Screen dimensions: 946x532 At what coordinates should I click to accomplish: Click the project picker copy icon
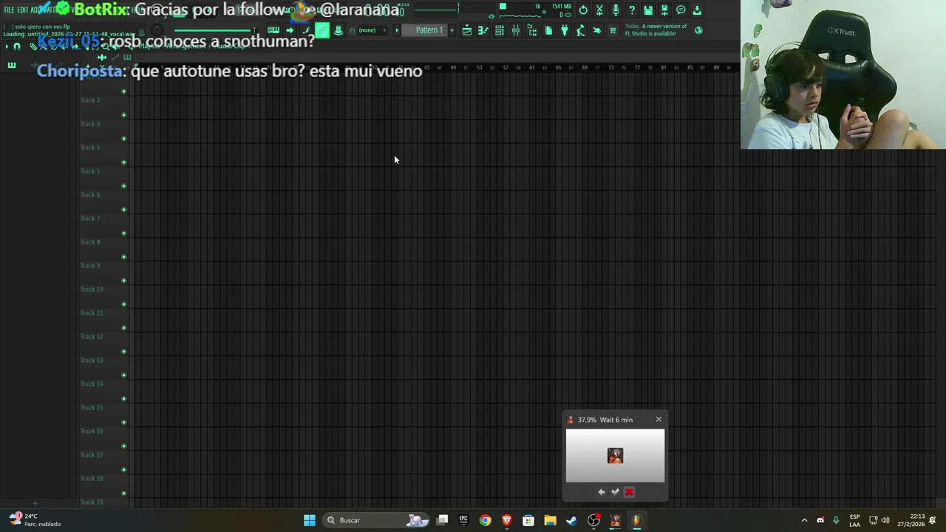[548, 30]
